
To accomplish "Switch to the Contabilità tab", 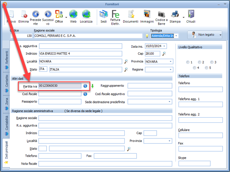I will [6, 126].
